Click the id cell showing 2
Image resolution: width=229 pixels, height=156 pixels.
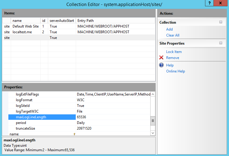click(x=44, y=32)
